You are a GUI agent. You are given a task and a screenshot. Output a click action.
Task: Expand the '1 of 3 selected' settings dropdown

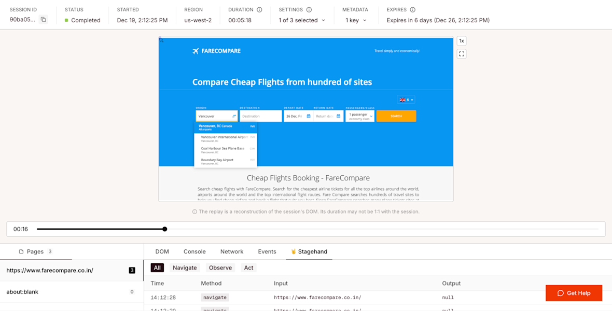click(x=302, y=20)
